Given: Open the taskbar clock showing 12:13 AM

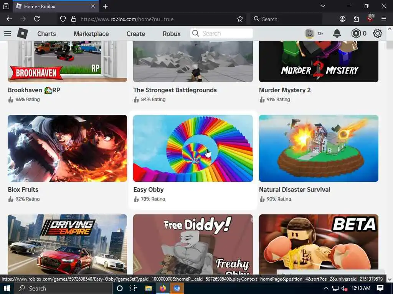Looking at the screenshot, I should (x=361, y=288).
